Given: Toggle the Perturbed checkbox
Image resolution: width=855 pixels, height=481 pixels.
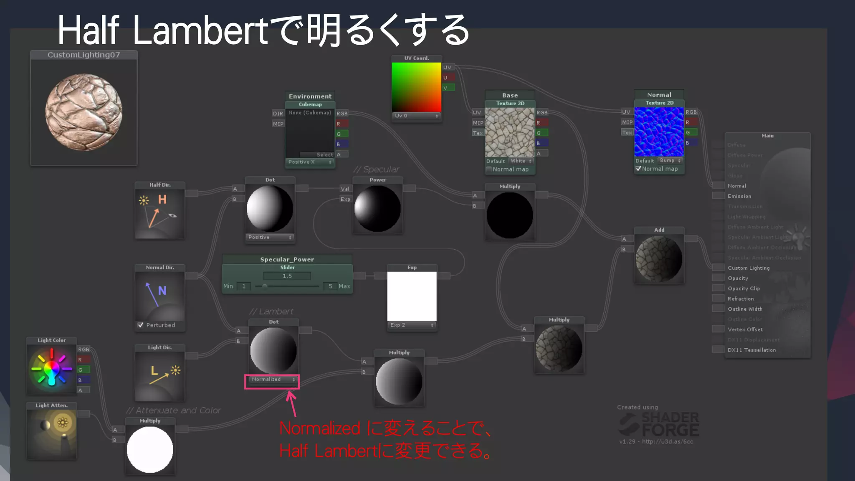Looking at the screenshot, I should point(141,325).
